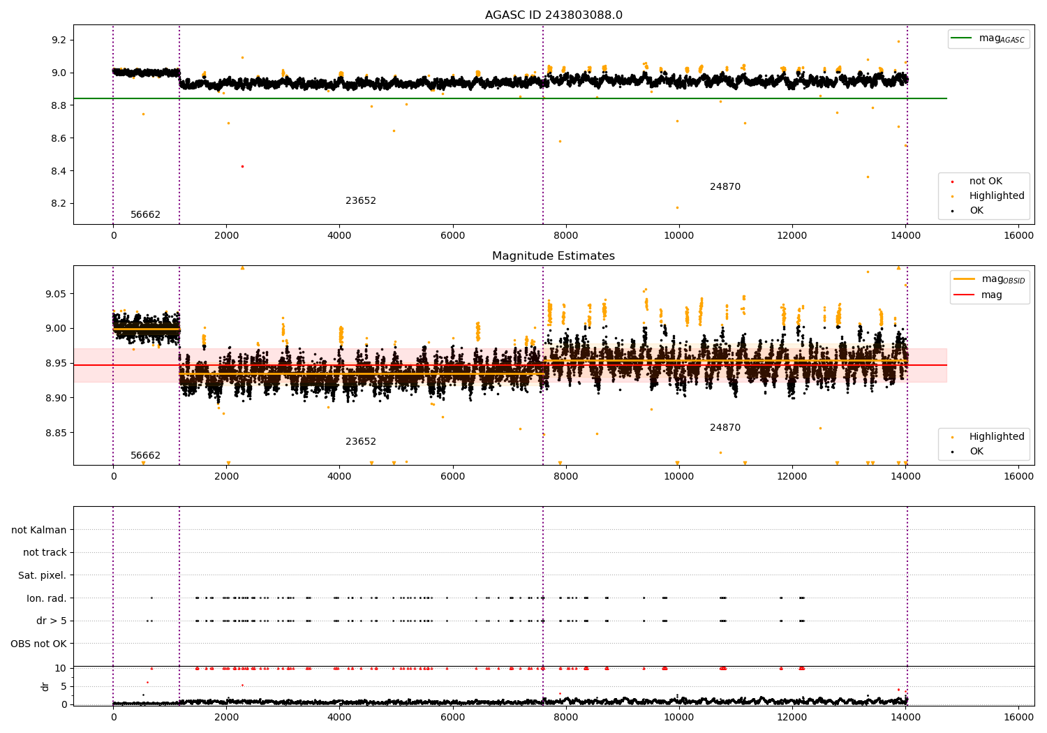Viewport: 1047px width, 733px height.
Task: Click red line sample beside 'mag' legend entry
Action: [x=965, y=295]
